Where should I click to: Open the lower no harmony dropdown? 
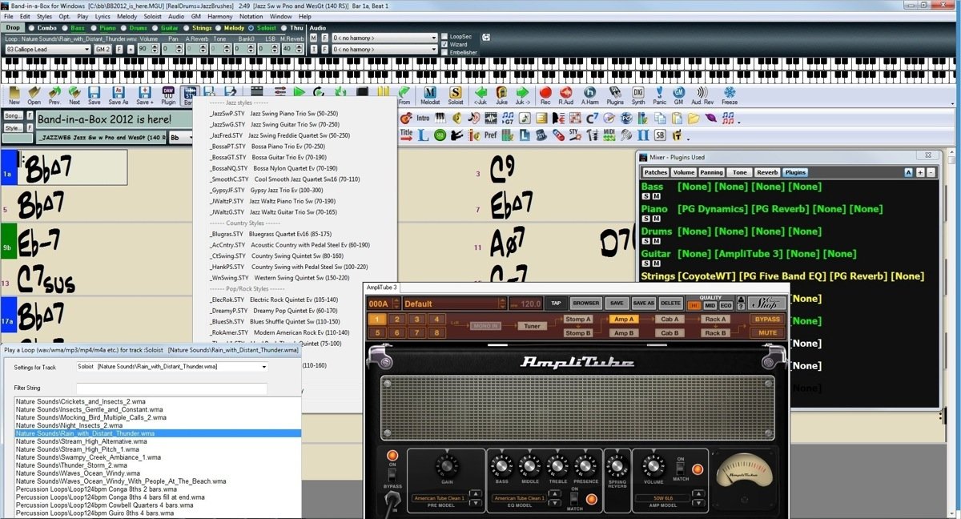pyautogui.click(x=384, y=49)
